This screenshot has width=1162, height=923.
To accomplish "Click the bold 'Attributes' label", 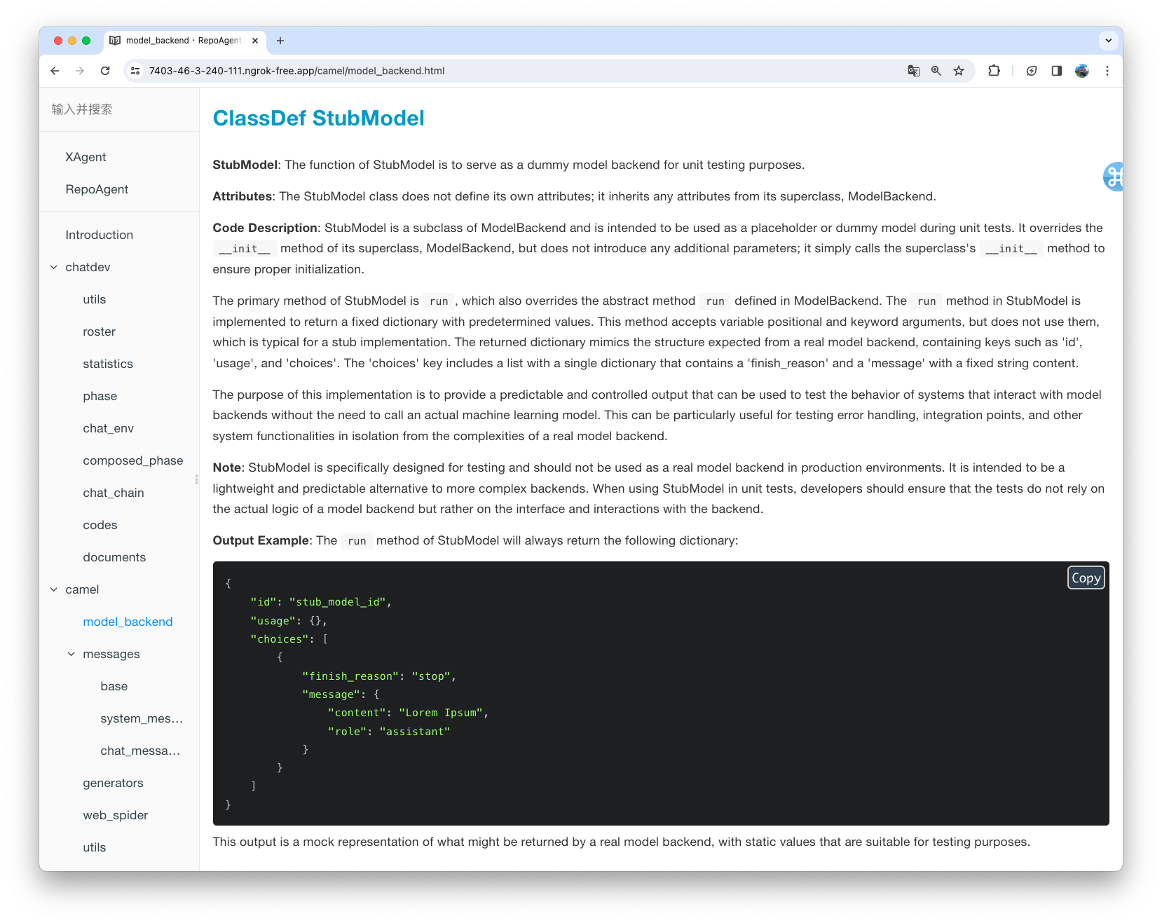I will click(242, 196).
